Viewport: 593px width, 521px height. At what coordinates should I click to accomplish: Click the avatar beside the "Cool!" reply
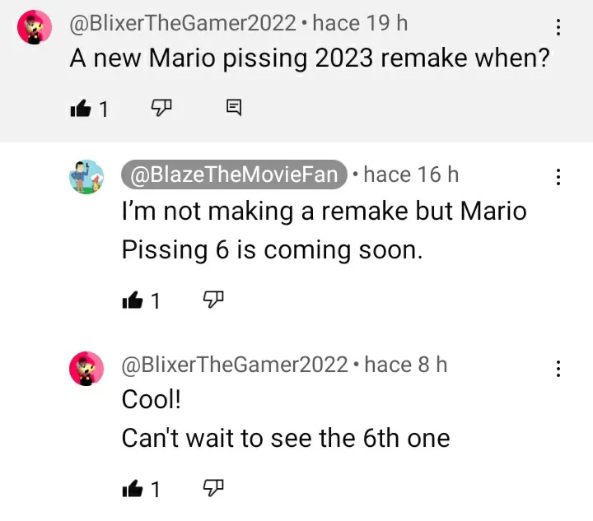pyautogui.click(x=86, y=368)
